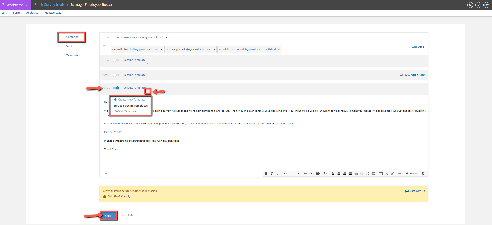Click Buy More Credit link
Image resolution: width=492 pixels, height=225 pixels.
(x=415, y=75)
